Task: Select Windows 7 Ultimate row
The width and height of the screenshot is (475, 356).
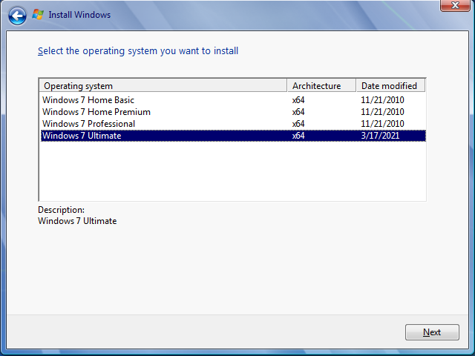Action: [233, 135]
